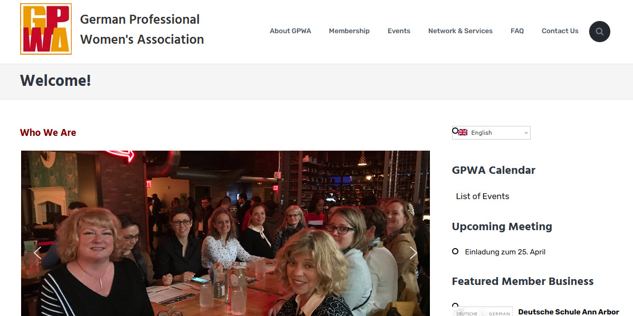Open the Membership menu
Screen dimensions: 633x316
click(x=349, y=31)
